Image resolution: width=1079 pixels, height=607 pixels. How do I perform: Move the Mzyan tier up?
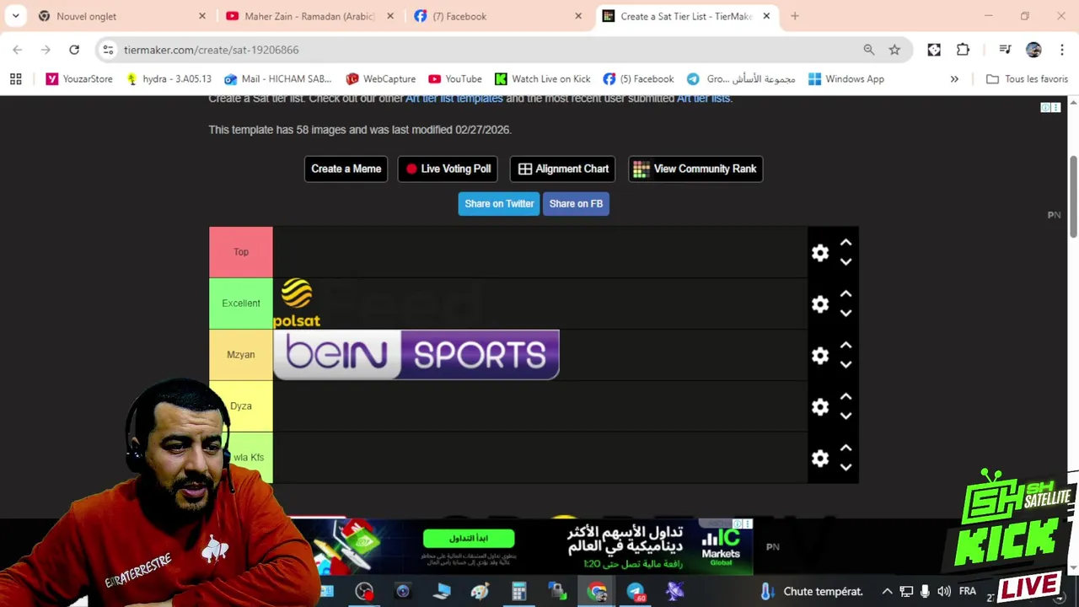(845, 346)
